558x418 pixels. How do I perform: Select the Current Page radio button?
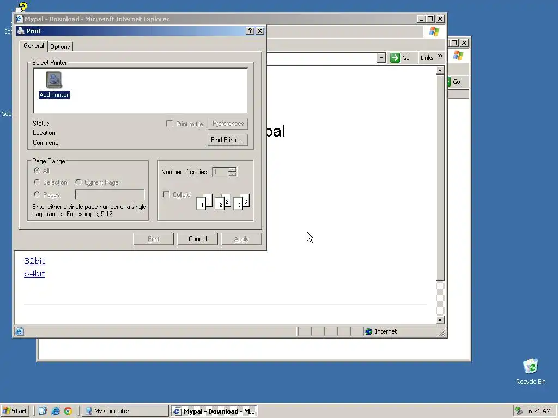[78, 182]
